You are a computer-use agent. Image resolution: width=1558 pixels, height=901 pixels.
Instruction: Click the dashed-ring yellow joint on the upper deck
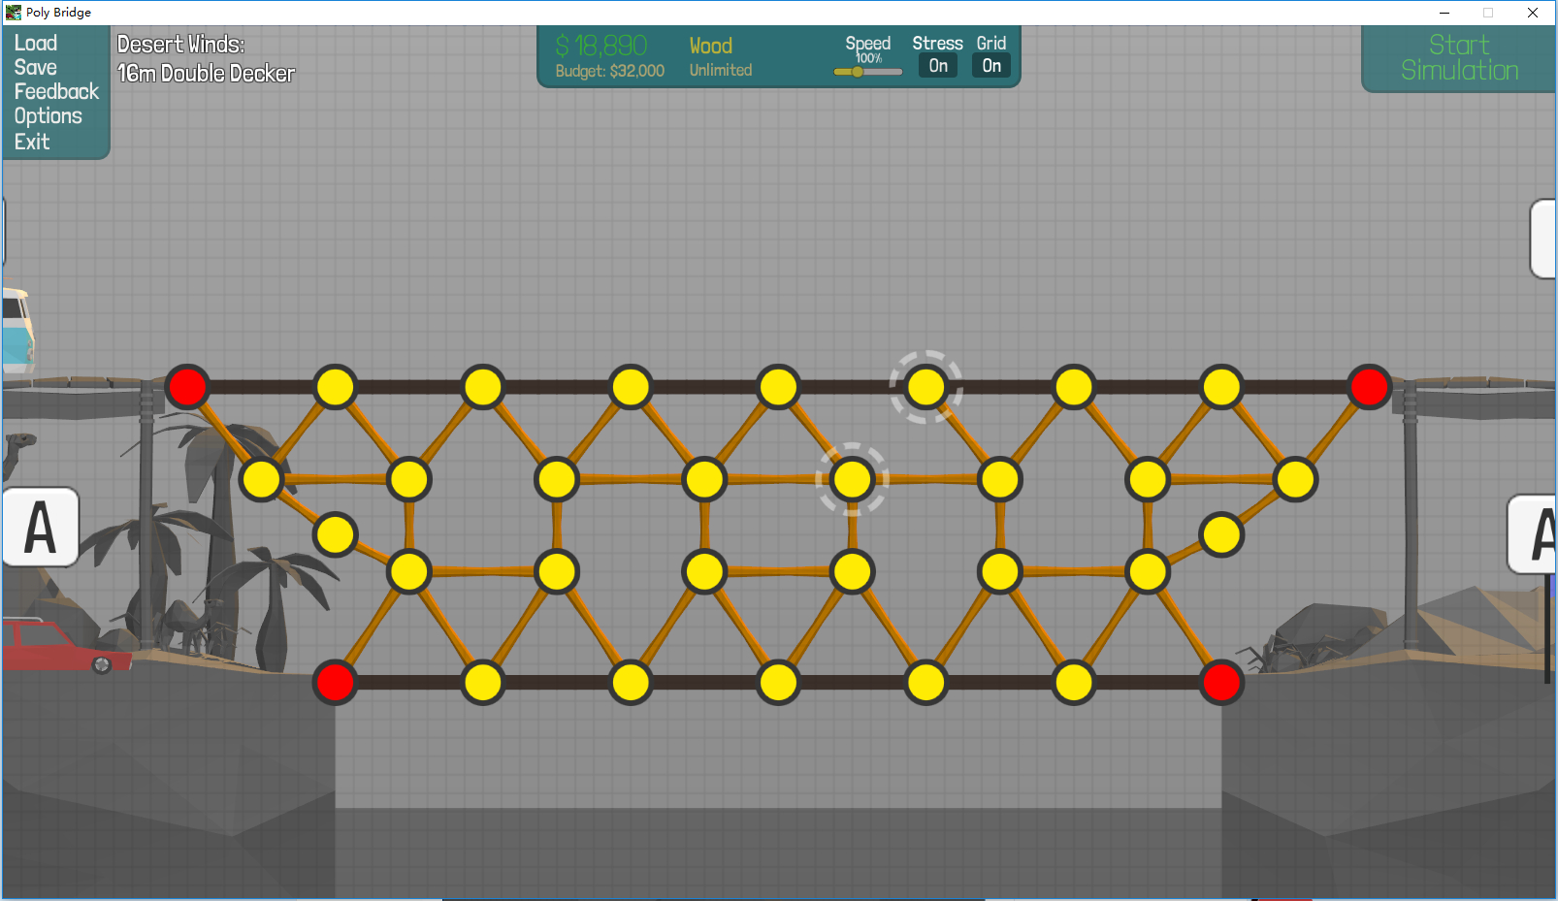coord(926,387)
